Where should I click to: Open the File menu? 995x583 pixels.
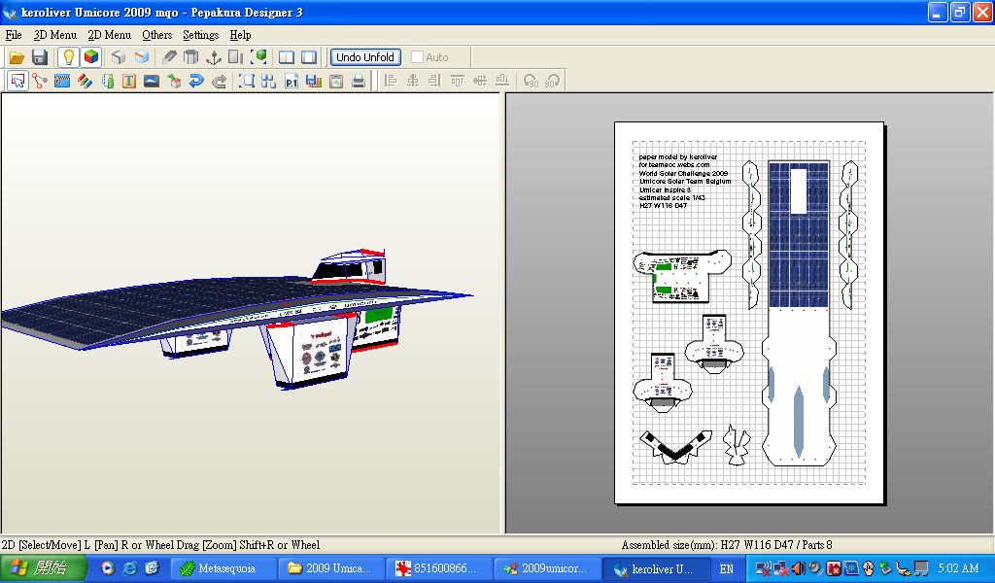click(x=14, y=35)
